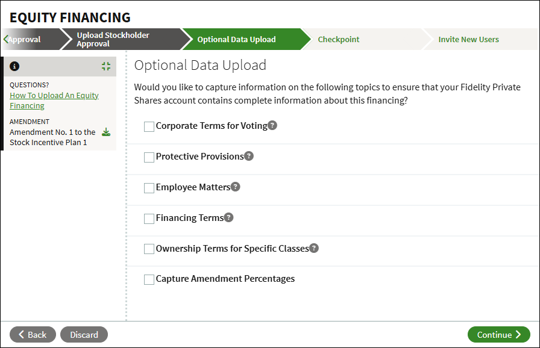Show help for Employee Matters
Viewport: 540px width, 348px height.
[236, 187]
